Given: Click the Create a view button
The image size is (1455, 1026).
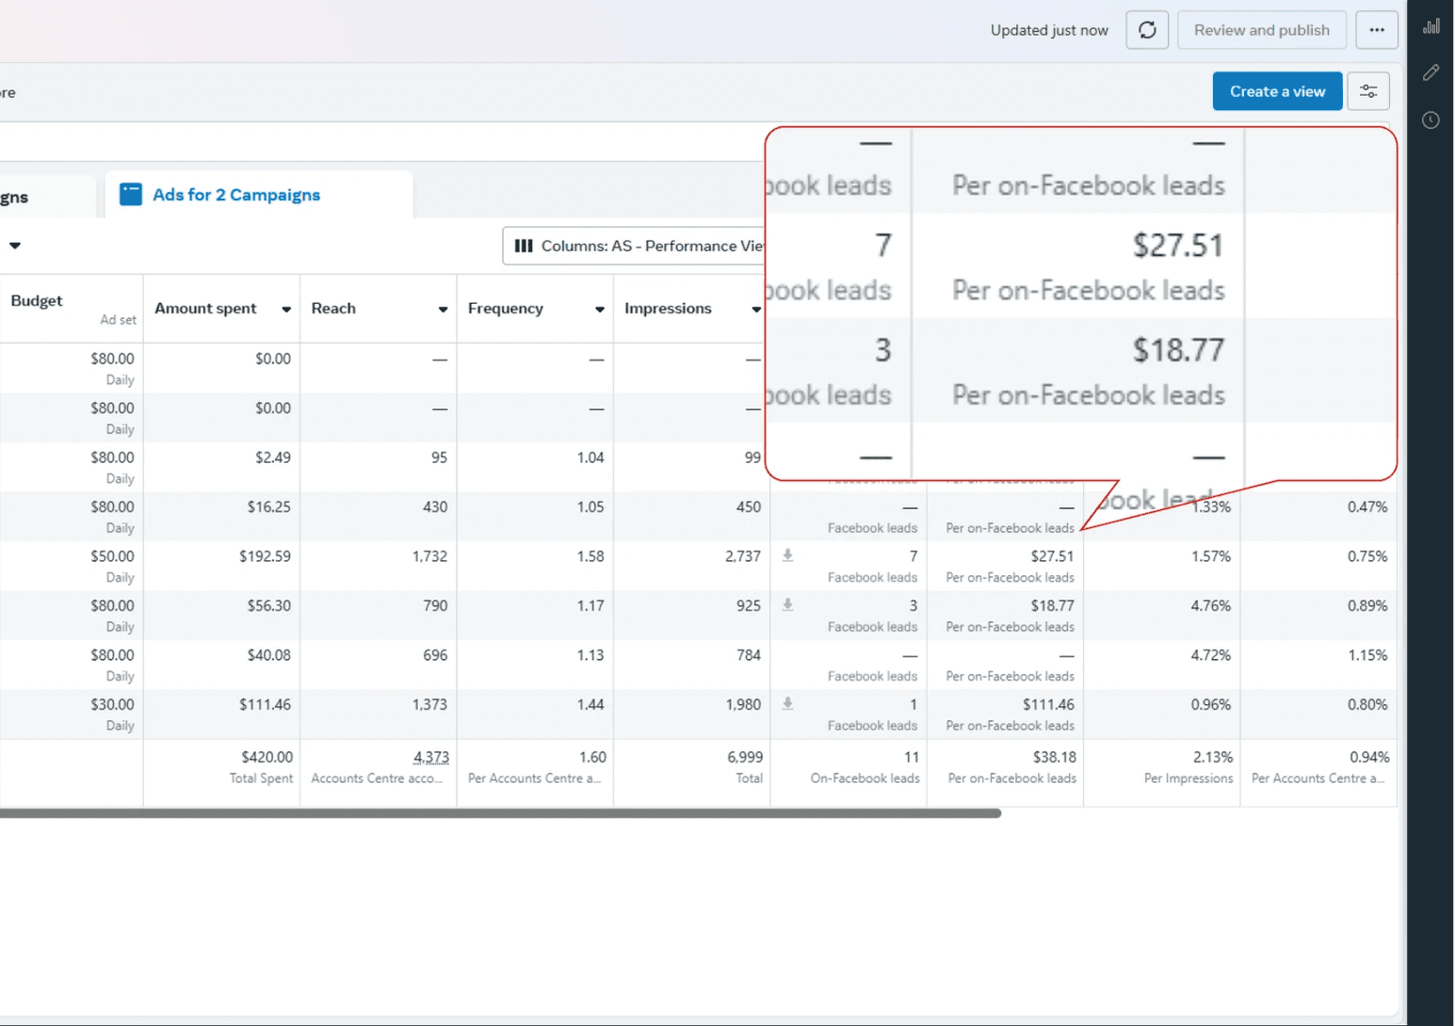Looking at the screenshot, I should 1277,91.
